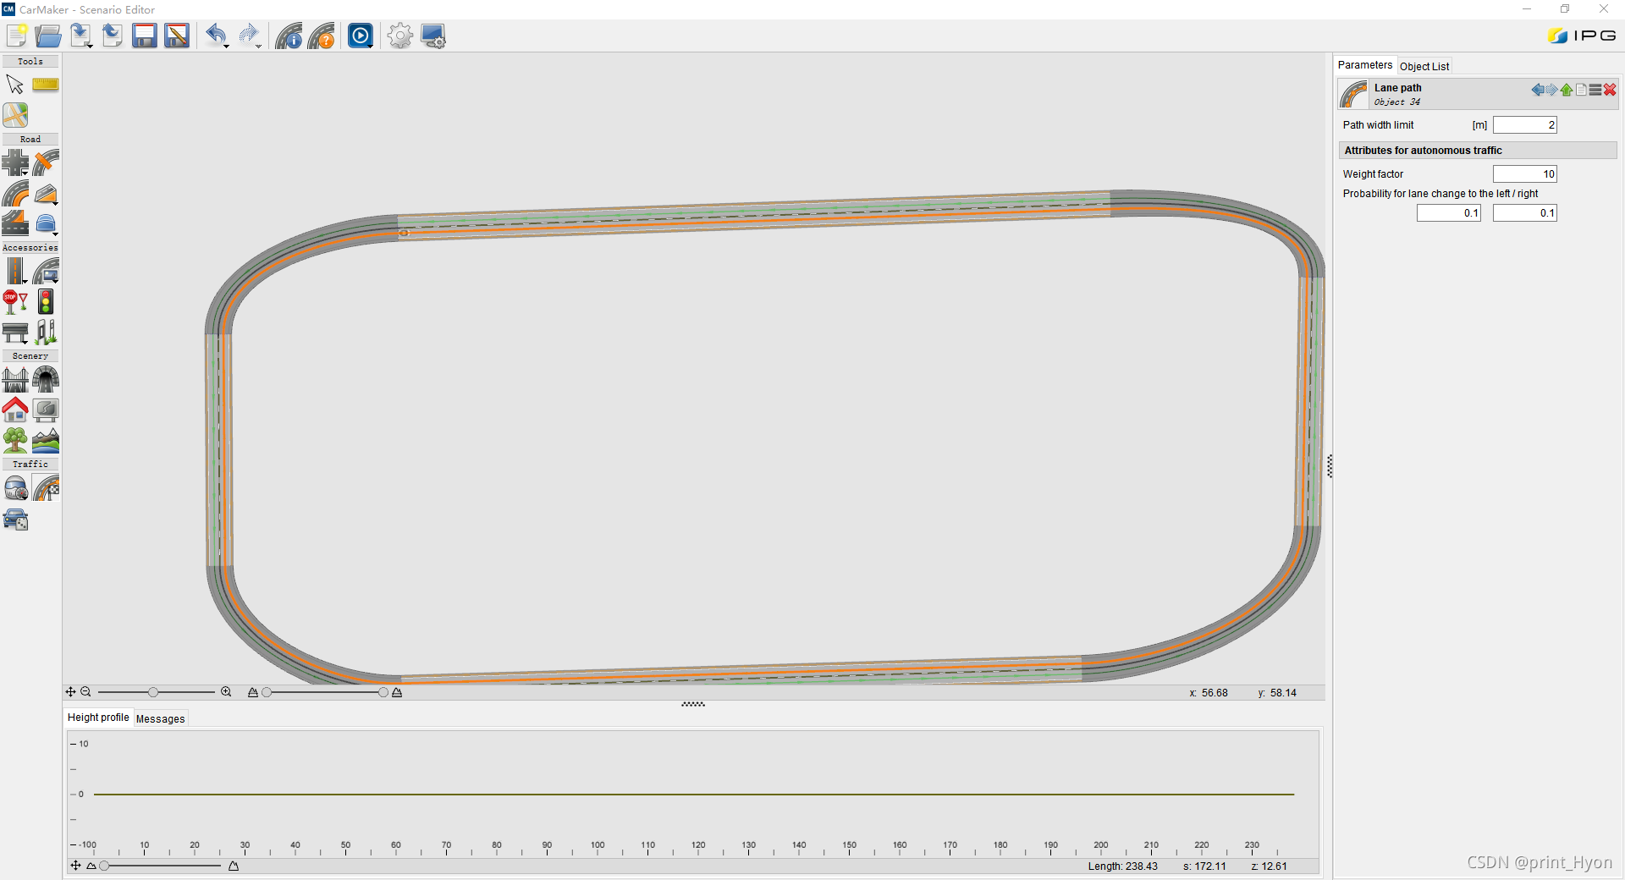1625x880 pixels.
Task: Click the blue preview play button
Action: 361,36
